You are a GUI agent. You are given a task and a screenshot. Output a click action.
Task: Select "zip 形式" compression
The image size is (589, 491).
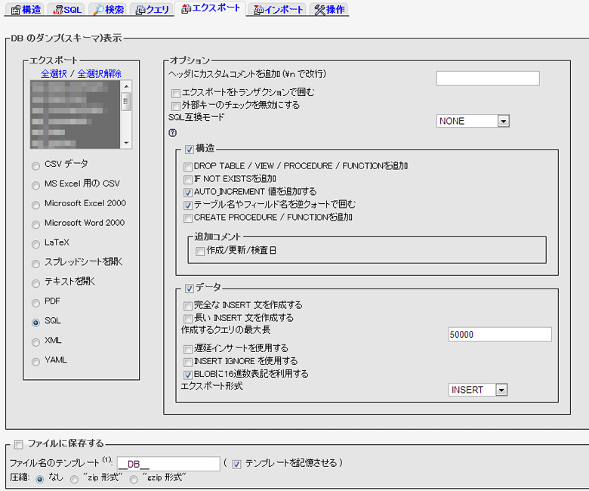(x=74, y=480)
